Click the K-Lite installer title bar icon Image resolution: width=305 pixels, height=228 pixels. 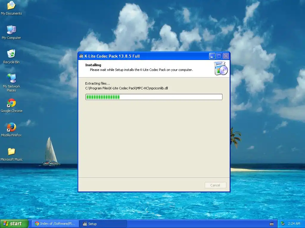(81, 56)
